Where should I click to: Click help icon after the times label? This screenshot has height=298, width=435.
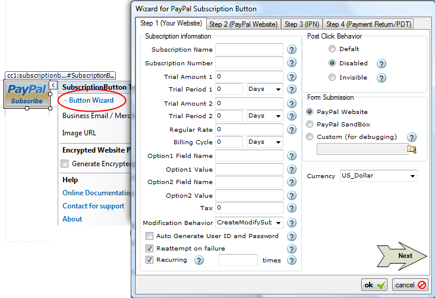(292, 260)
